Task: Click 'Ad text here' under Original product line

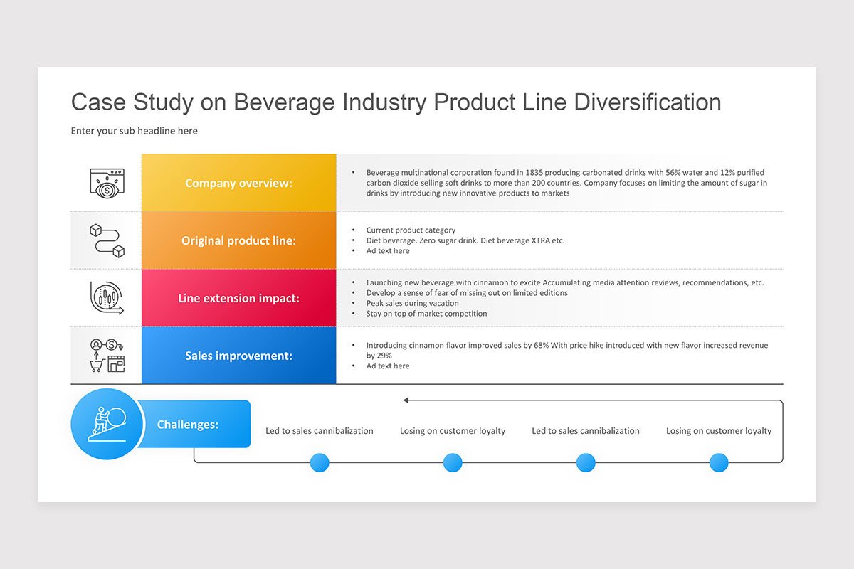Action: coord(388,251)
